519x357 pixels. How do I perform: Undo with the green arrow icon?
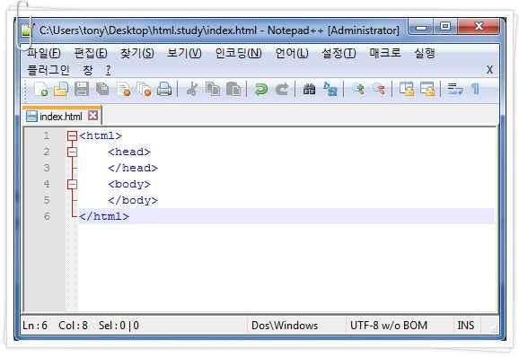[x=261, y=90]
